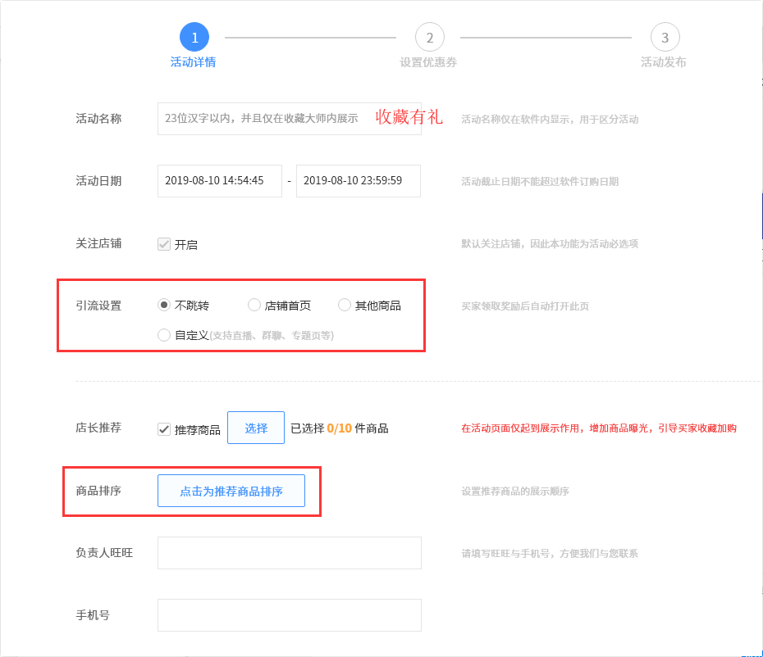763x657 pixels.
Task: Click hint 设置推荐商品的展示顺序
Action: point(515,492)
